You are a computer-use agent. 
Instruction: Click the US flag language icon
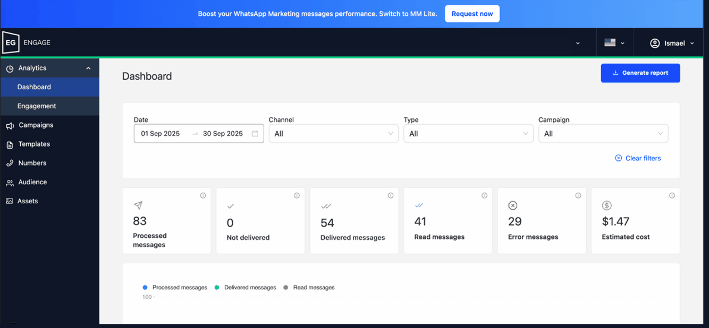point(610,43)
